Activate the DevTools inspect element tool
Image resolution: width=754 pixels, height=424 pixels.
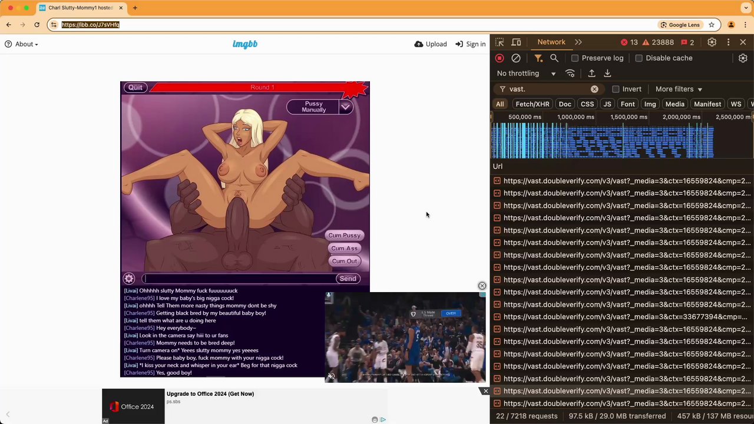click(500, 42)
